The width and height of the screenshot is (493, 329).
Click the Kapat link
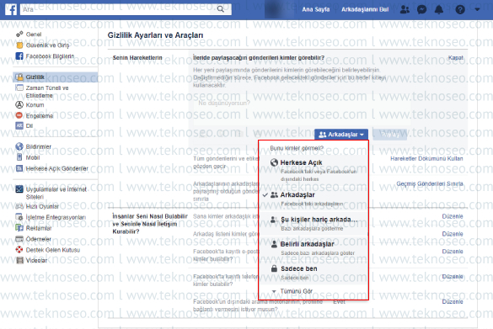coord(456,57)
